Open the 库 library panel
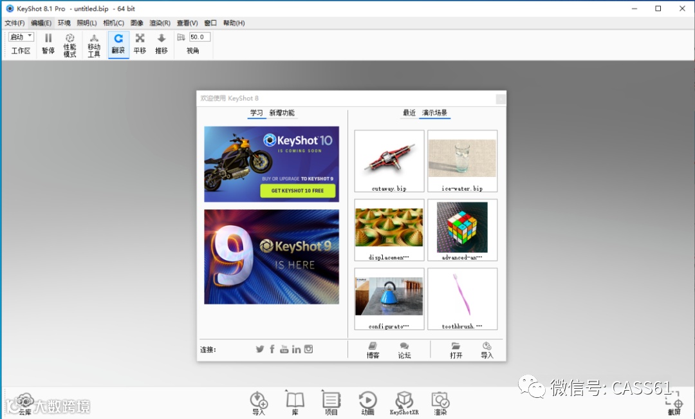The height and width of the screenshot is (419, 695). [x=295, y=403]
